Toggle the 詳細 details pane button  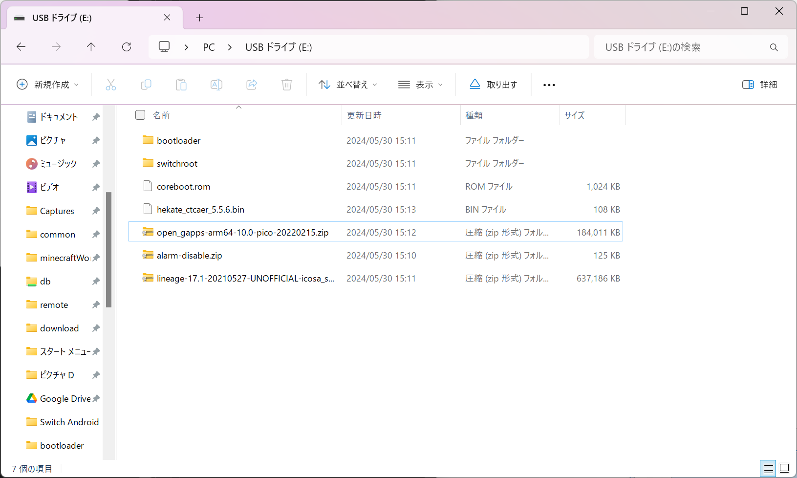pyautogui.click(x=759, y=85)
